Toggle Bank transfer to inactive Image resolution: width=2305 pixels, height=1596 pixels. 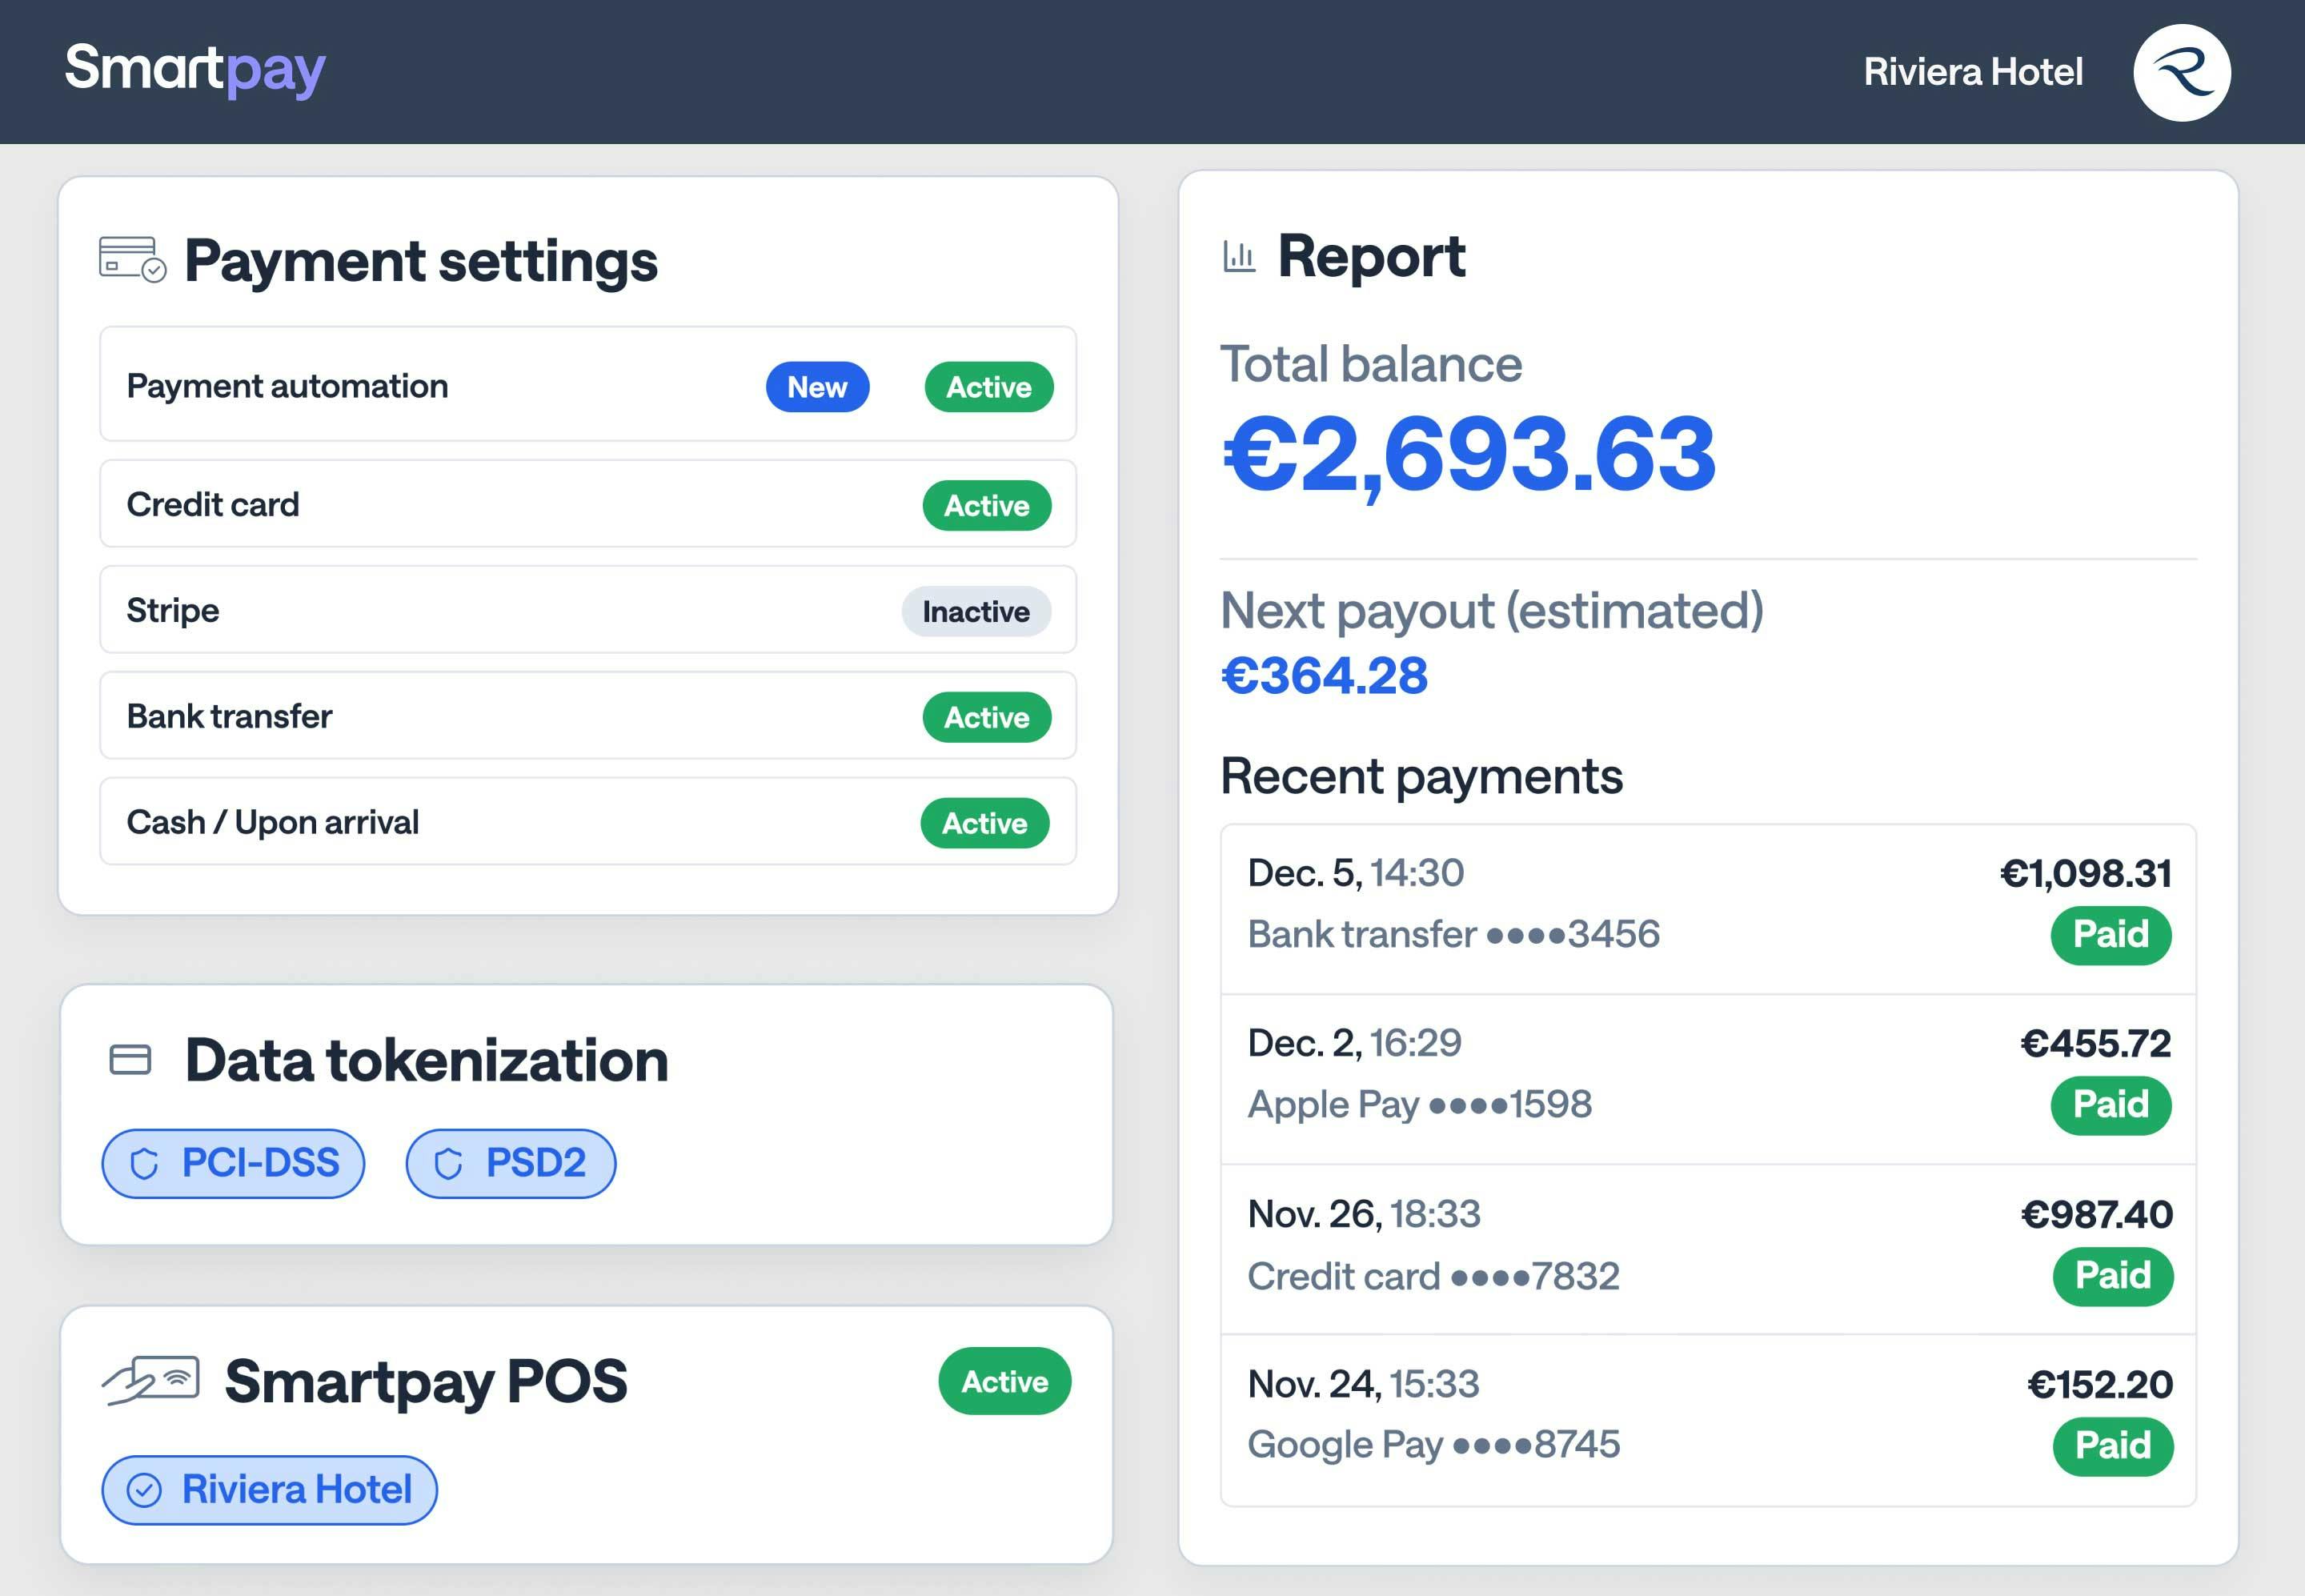[x=987, y=716]
